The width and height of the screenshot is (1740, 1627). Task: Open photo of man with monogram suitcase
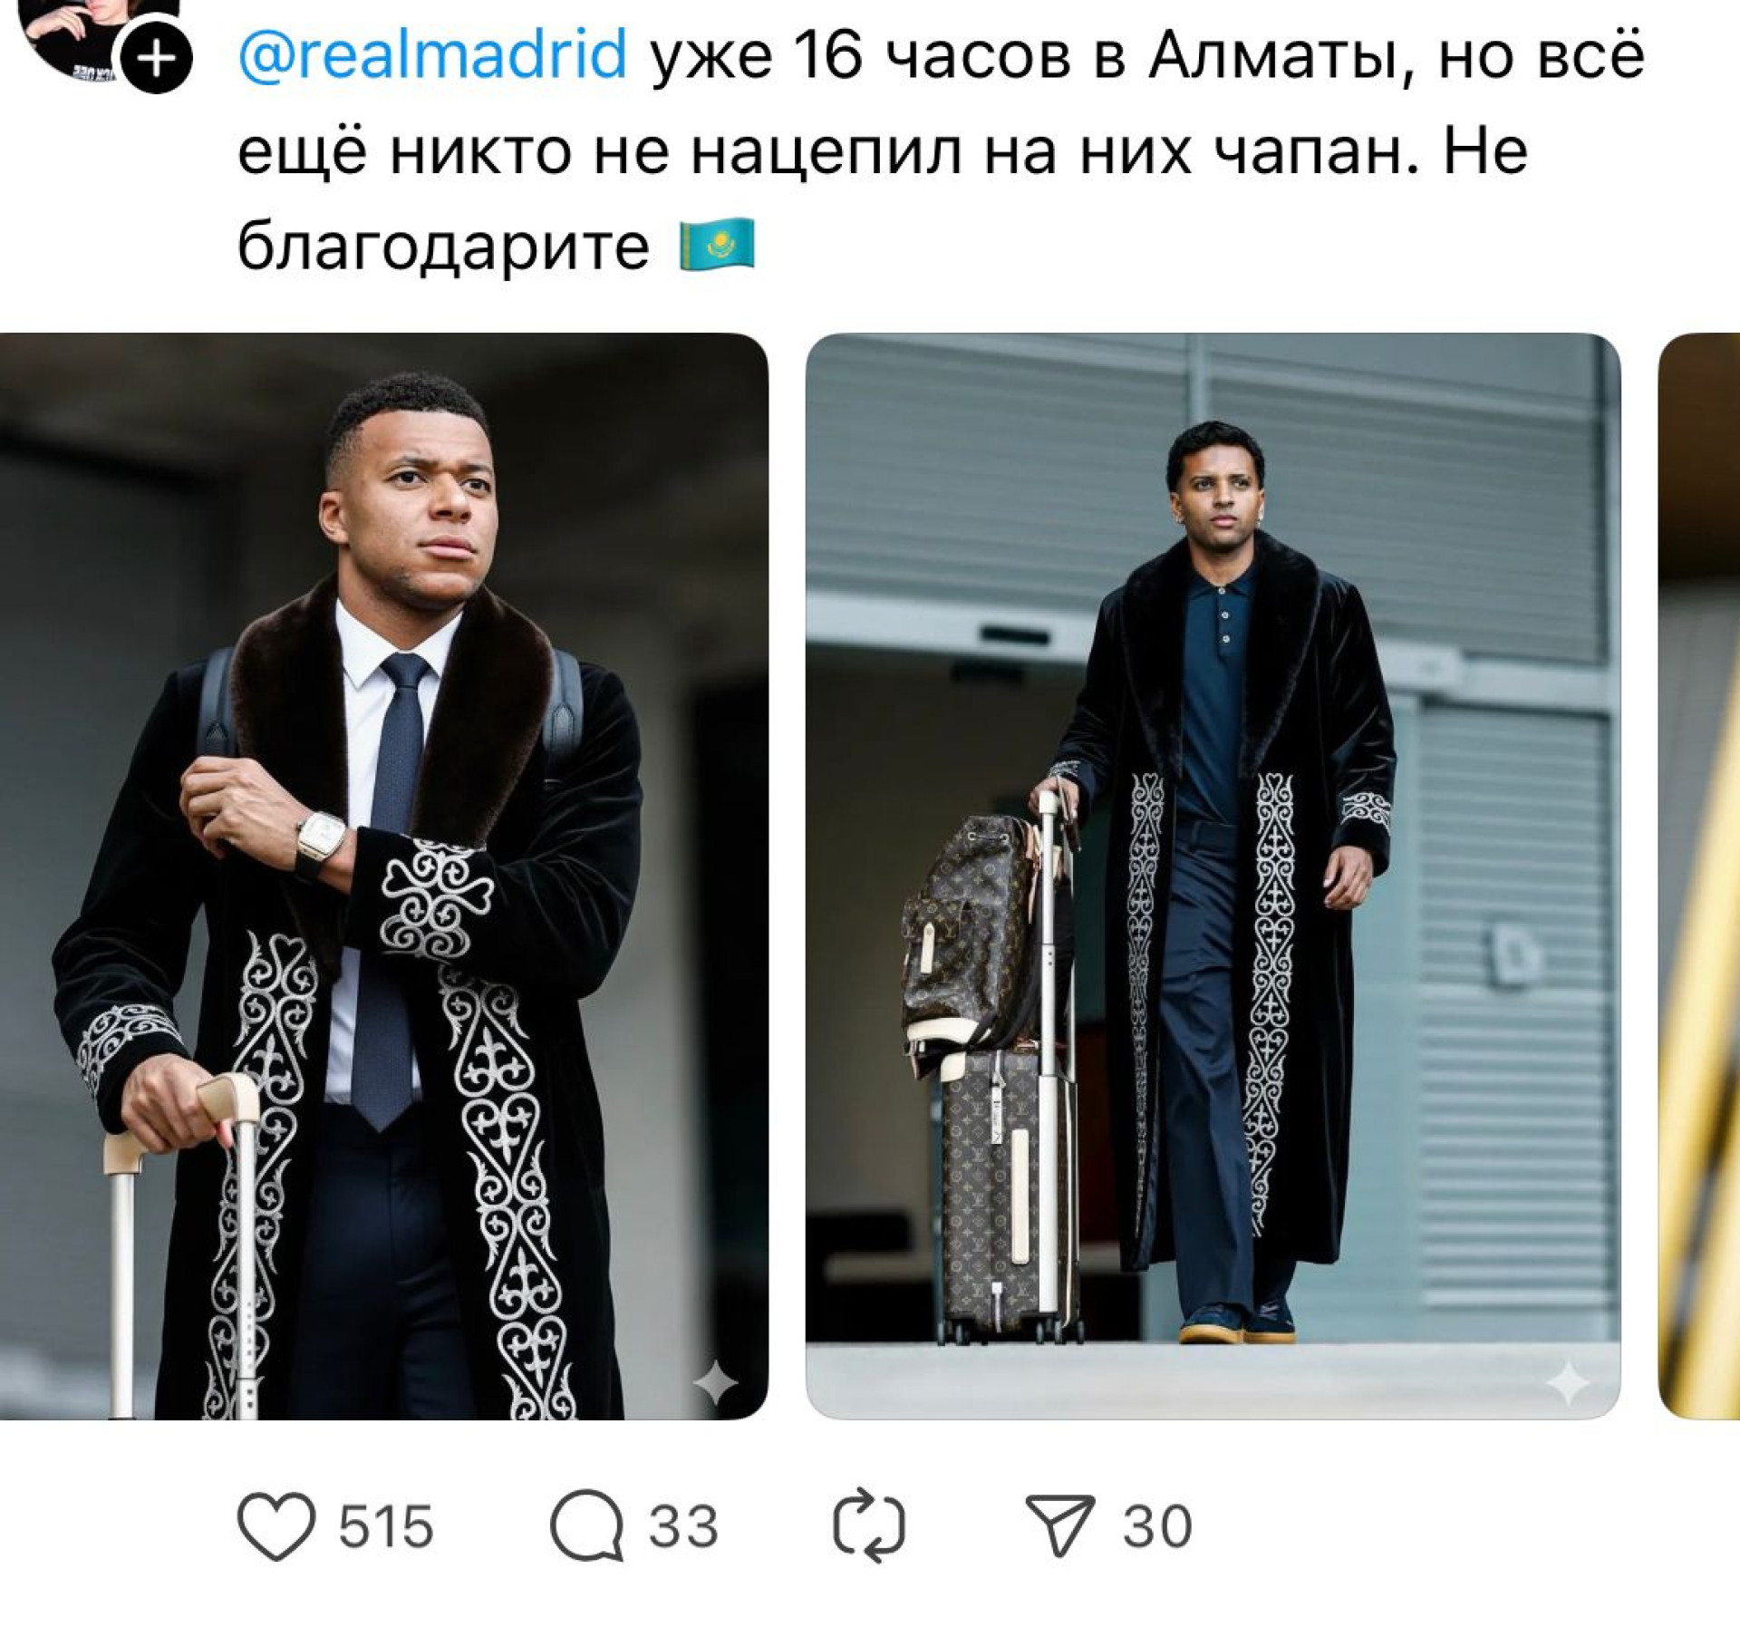click(x=1212, y=875)
